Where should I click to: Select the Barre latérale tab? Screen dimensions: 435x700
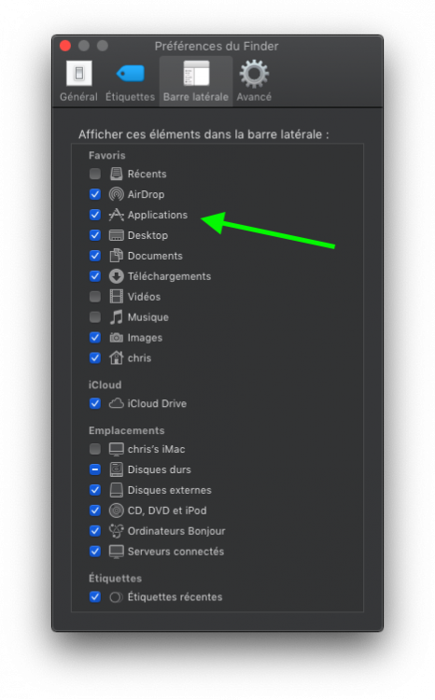tap(196, 81)
